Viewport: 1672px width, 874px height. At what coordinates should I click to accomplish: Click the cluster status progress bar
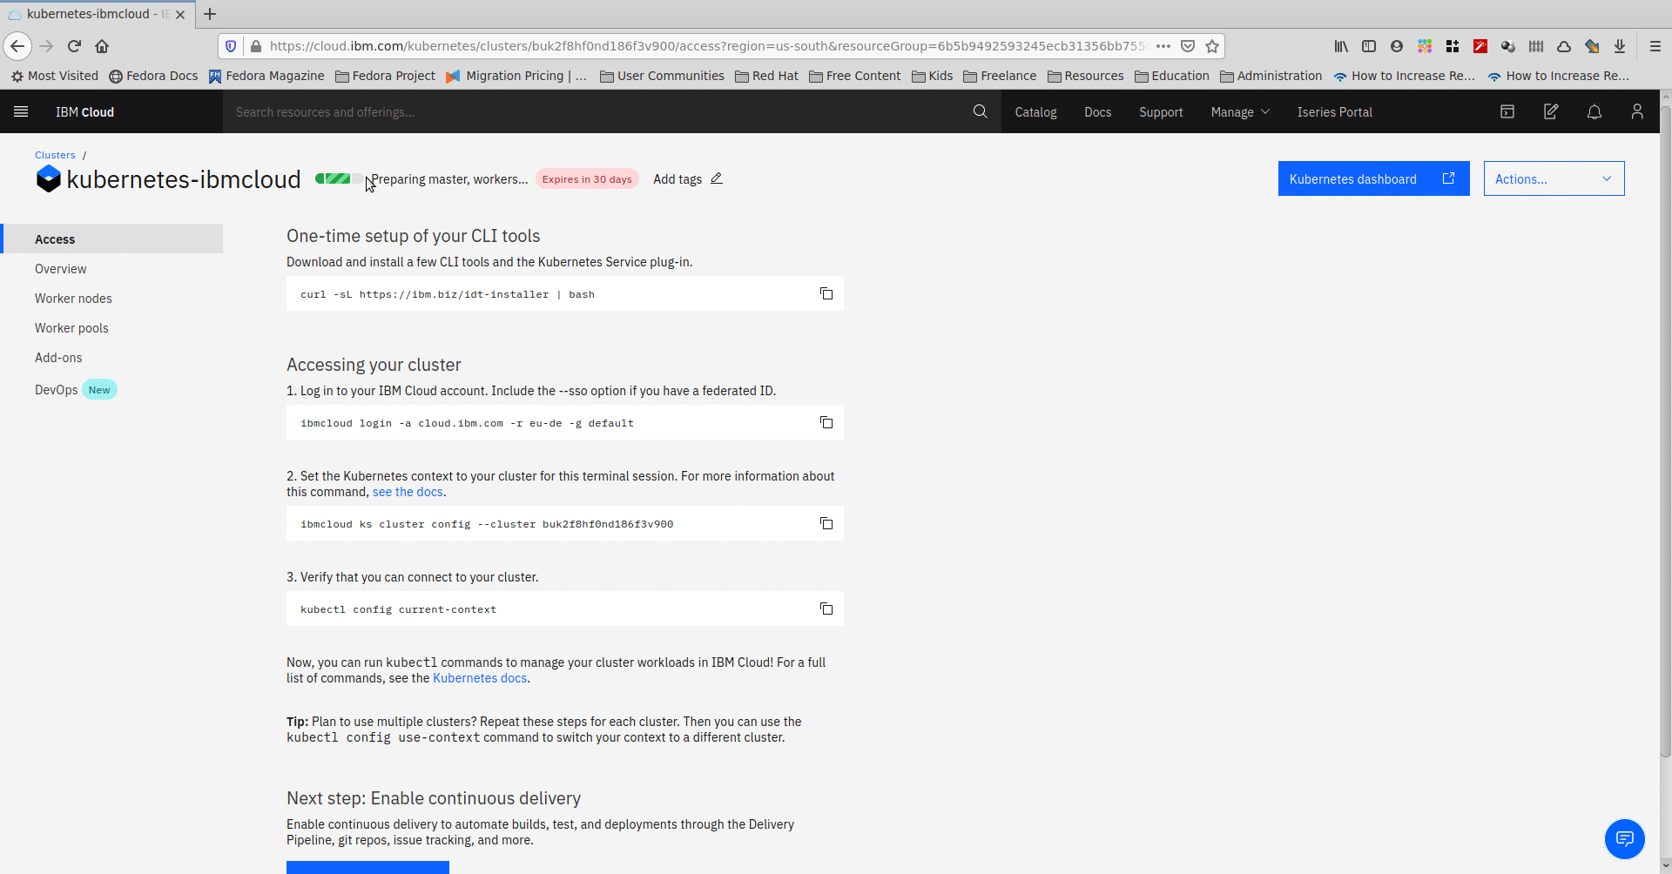(x=339, y=178)
